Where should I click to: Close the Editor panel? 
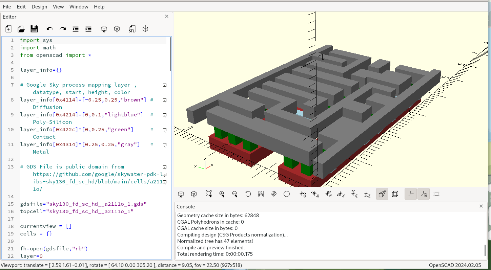(166, 16)
